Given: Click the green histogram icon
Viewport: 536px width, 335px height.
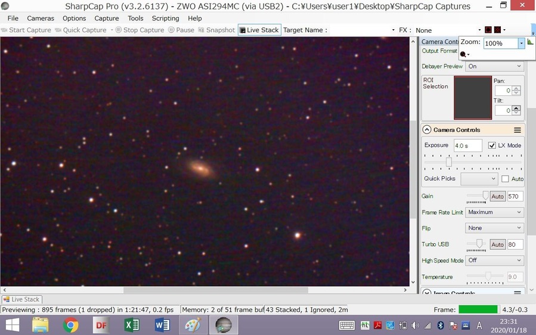Looking at the screenshot, I should click(530, 42).
